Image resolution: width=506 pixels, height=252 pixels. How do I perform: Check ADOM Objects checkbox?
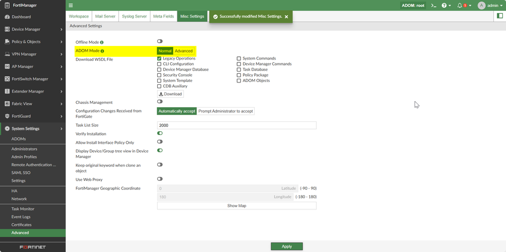coord(239,80)
